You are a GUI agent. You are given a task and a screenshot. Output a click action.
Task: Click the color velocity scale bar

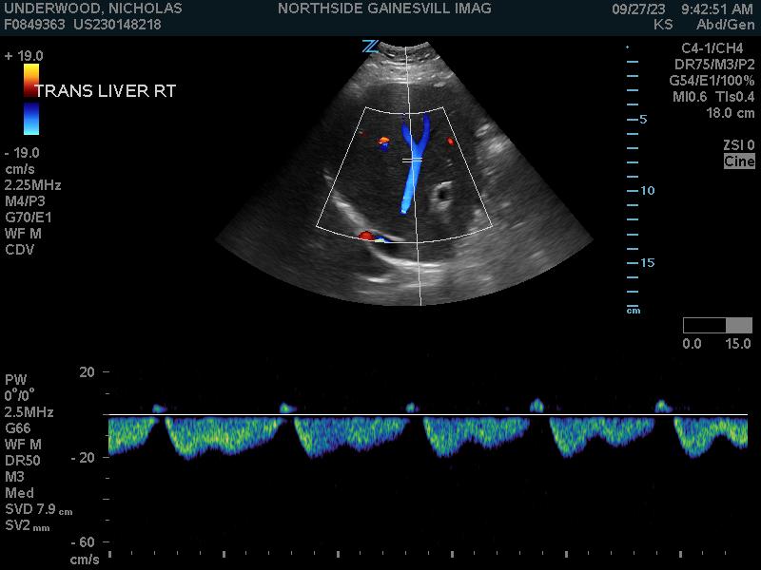(x=31, y=99)
